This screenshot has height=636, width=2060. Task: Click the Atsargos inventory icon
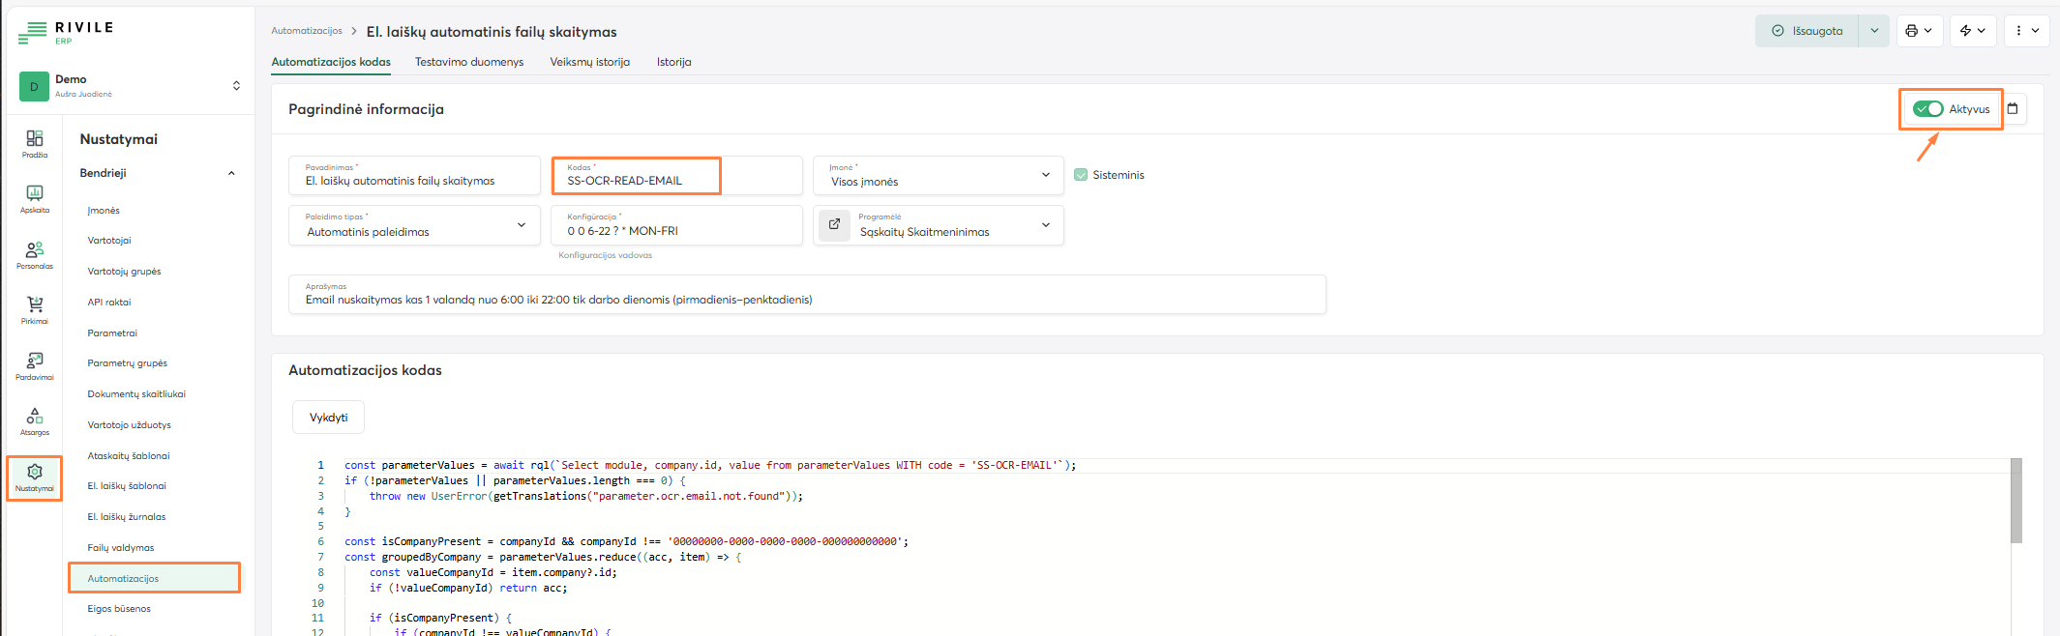click(x=35, y=420)
